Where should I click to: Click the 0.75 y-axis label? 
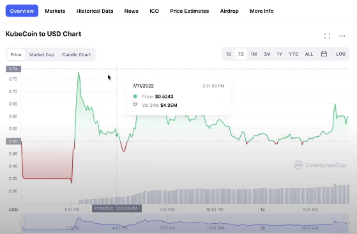tap(13, 79)
